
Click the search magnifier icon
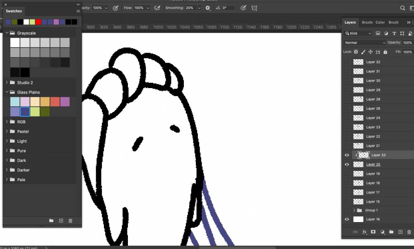[402, 8]
